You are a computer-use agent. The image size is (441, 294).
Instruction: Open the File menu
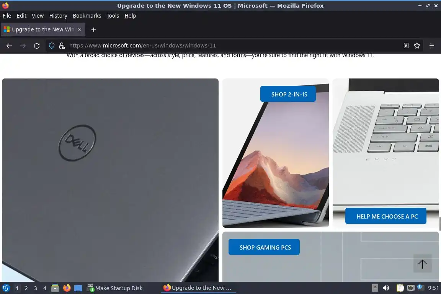[7, 16]
